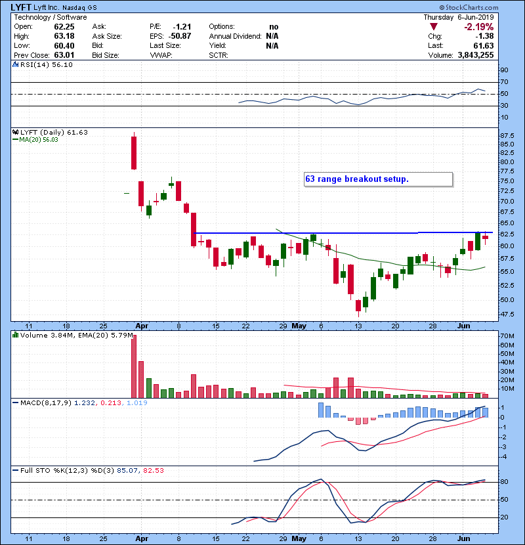Click 'Technology / Software' sector label
This screenshot has width=525, height=545.
[x=51, y=17]
